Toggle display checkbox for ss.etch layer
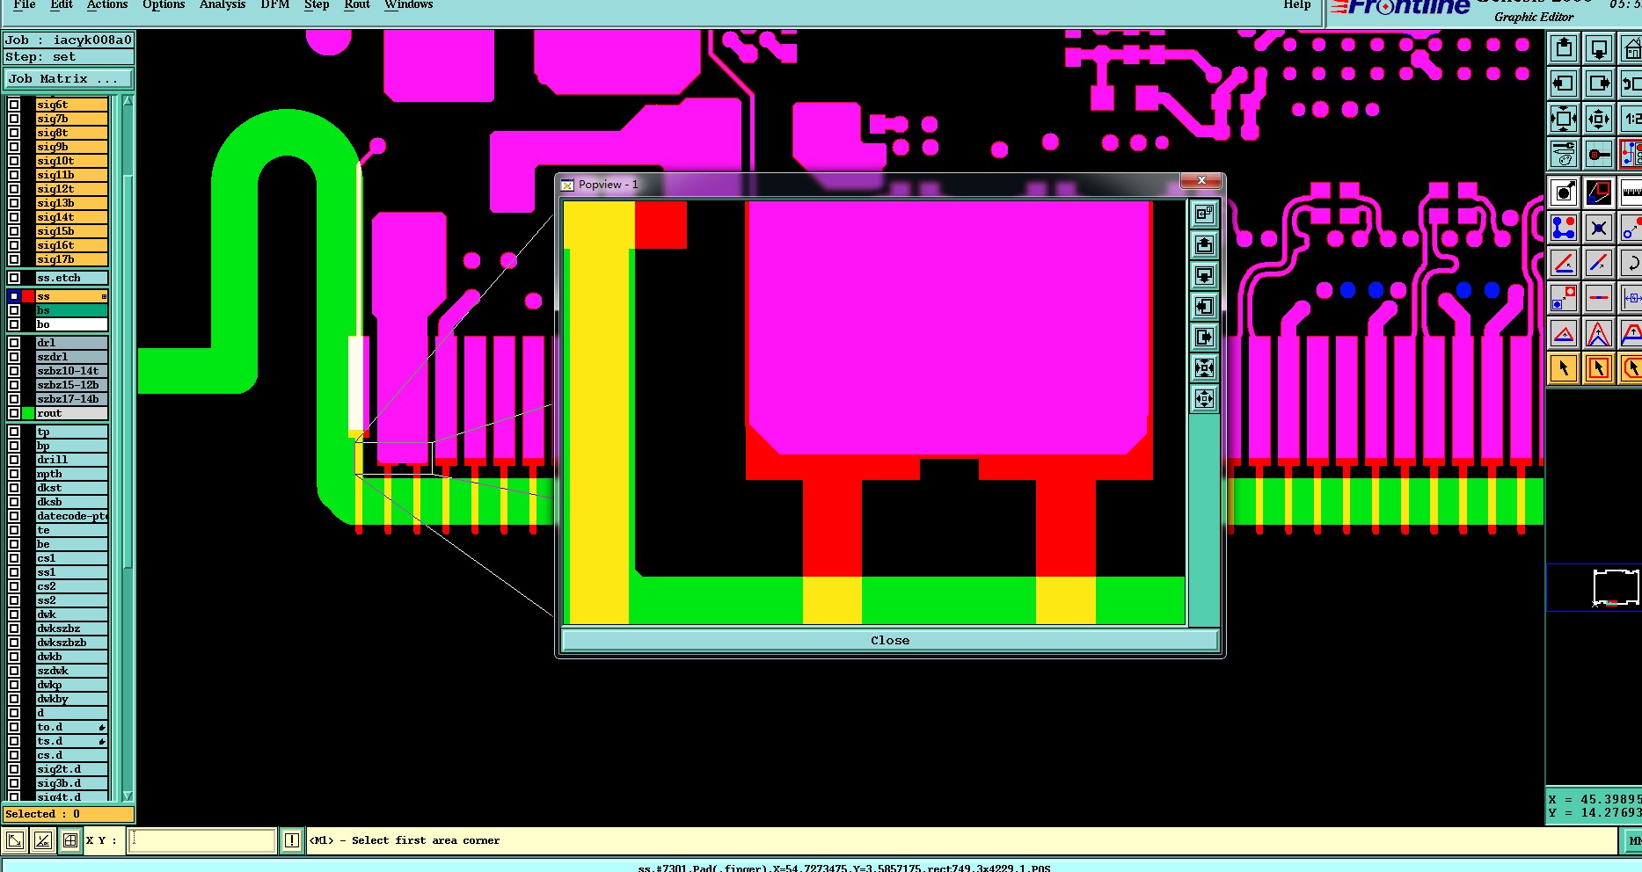Image resolution: width=1642 pixels, height=872 pixels. (14, 278)
